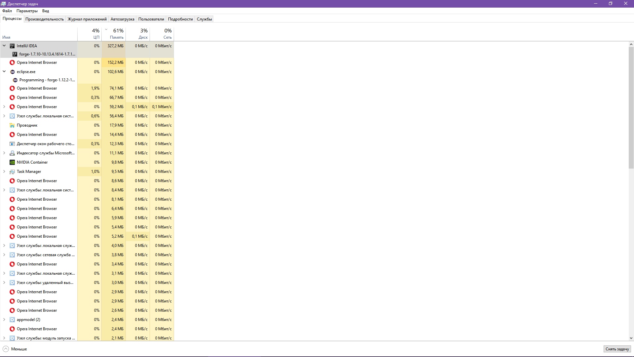The image size is (634, 357).
Task: Click the Проводник folder icon
Action: [12, 125]
